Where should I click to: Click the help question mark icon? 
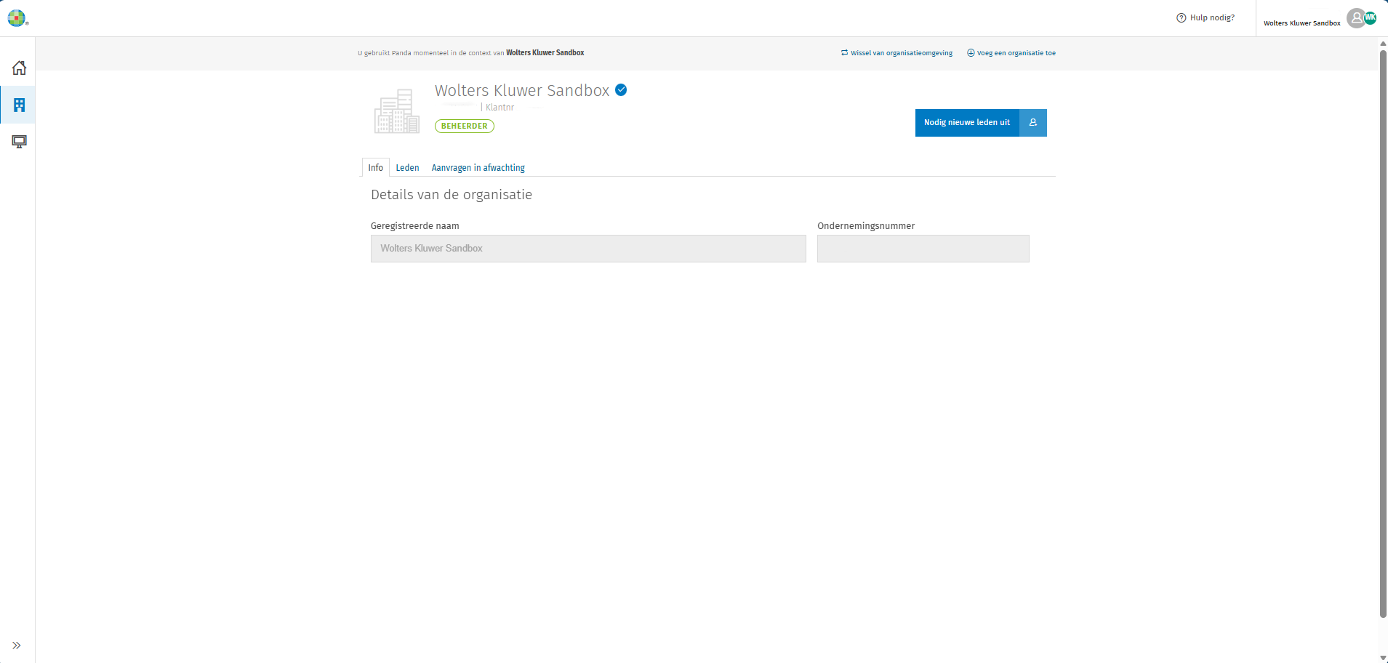tap(1181, 18)
